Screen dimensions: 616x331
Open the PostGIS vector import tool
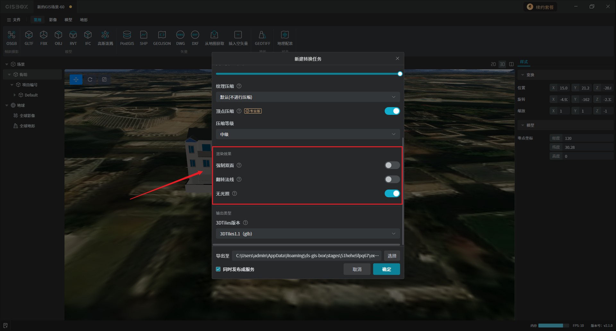tap(127, 35)
